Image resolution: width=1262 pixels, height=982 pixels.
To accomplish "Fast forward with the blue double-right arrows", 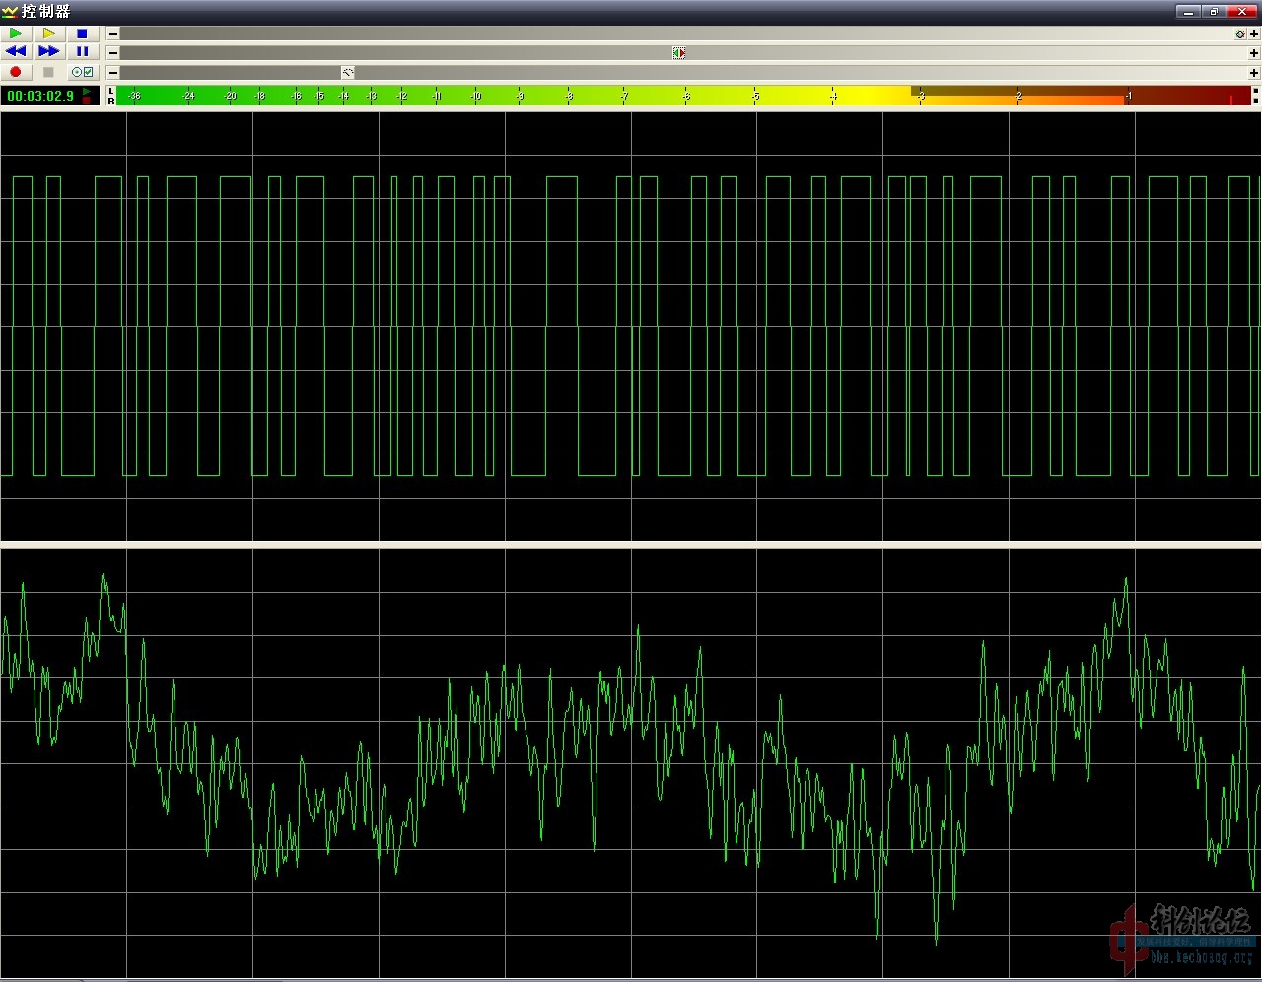I will coord(49,52).
